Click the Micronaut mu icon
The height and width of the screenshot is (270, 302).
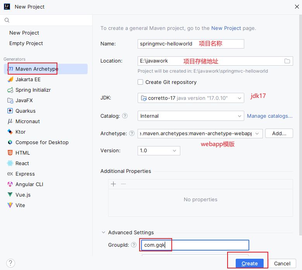10,121
